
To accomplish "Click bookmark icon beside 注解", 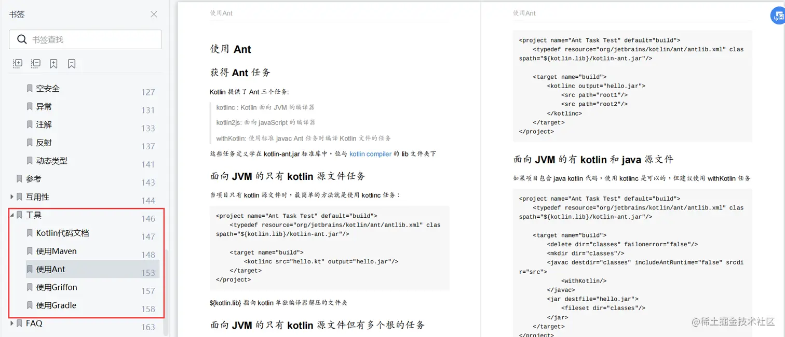I will tap(30, 125).
